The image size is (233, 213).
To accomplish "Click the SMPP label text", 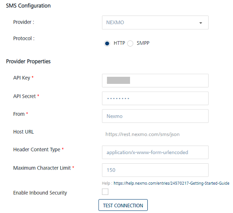I will click(143, 43).
